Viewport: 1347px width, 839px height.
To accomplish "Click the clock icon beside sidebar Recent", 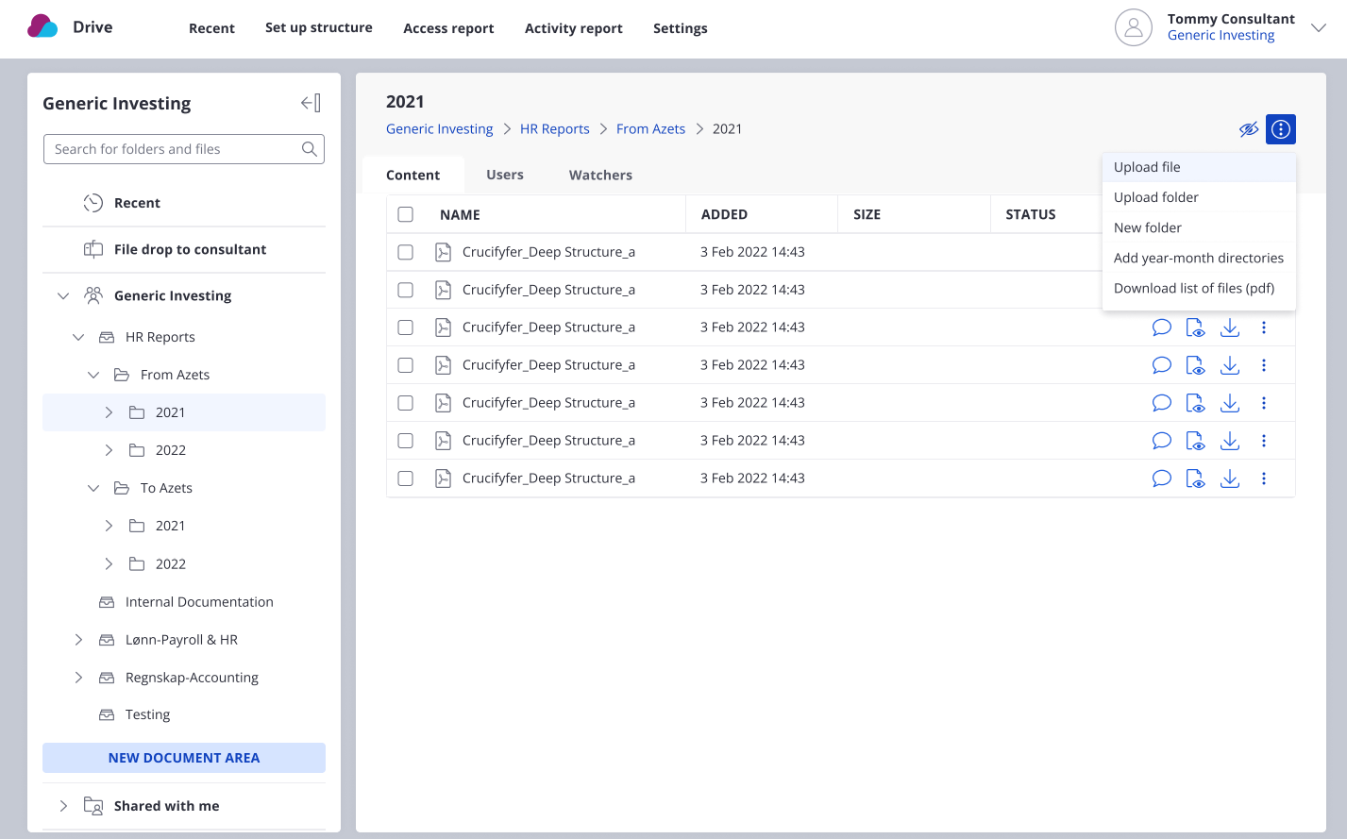I will point(93,203).
